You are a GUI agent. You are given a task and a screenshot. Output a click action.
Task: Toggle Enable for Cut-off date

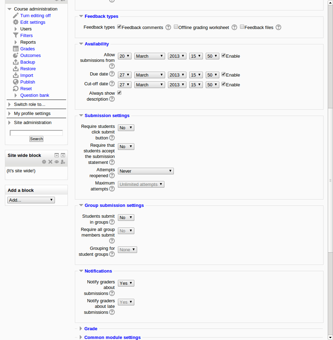click(224, 84)
